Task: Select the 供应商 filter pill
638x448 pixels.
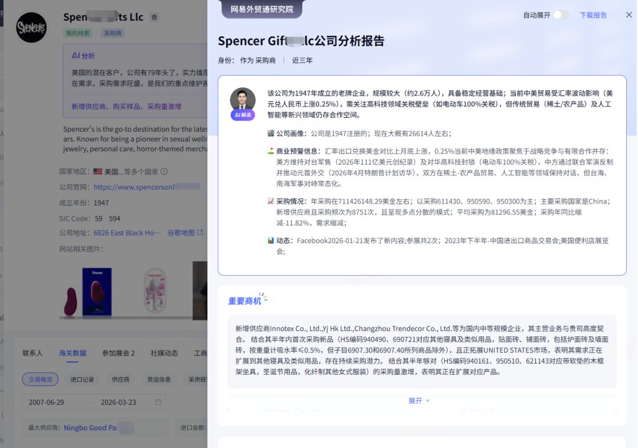Action: 121,380
